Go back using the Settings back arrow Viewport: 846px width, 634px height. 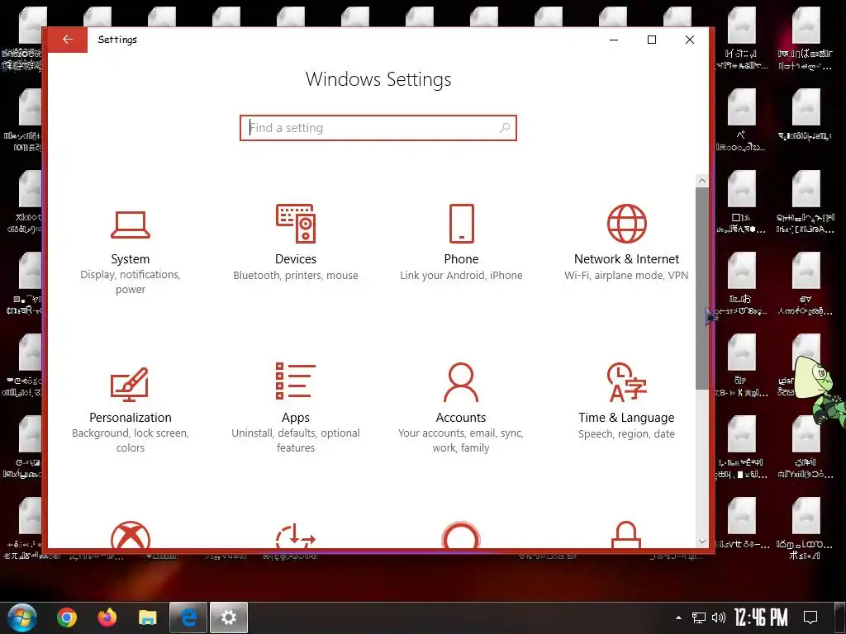click(68, 40)
